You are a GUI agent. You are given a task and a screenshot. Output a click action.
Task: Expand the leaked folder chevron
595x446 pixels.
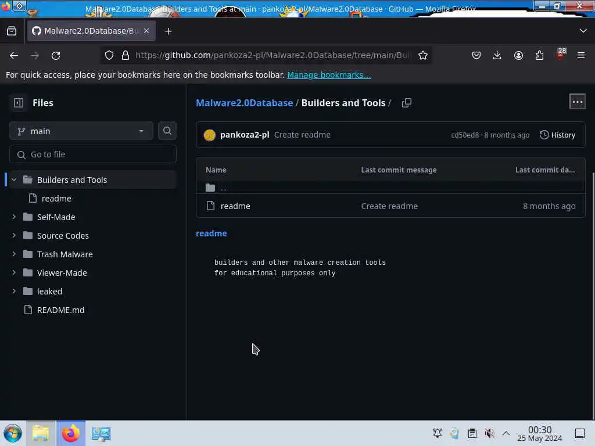tap(14, 292)
